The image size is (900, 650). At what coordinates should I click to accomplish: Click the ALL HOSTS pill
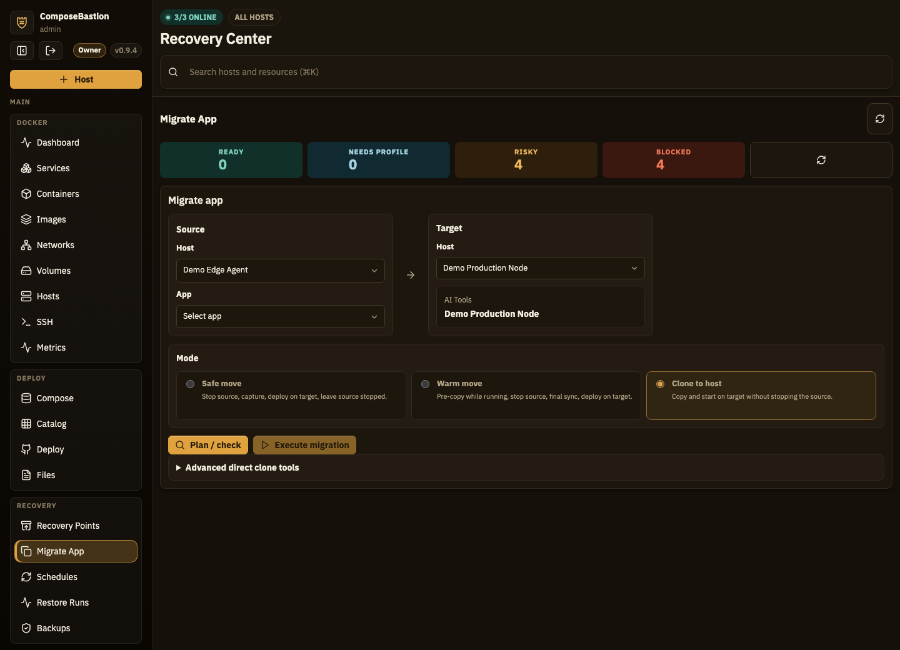click(254, 17)
